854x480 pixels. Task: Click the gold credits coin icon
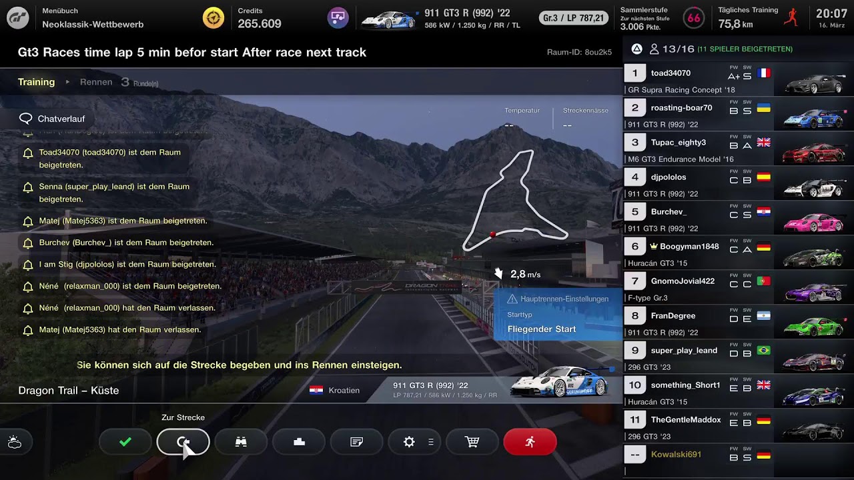pyautogui.click(x=213, y=18)
